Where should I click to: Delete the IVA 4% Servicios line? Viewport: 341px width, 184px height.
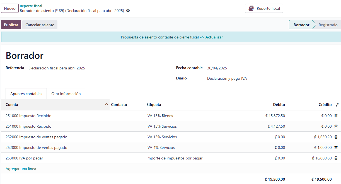coord(336,147)
